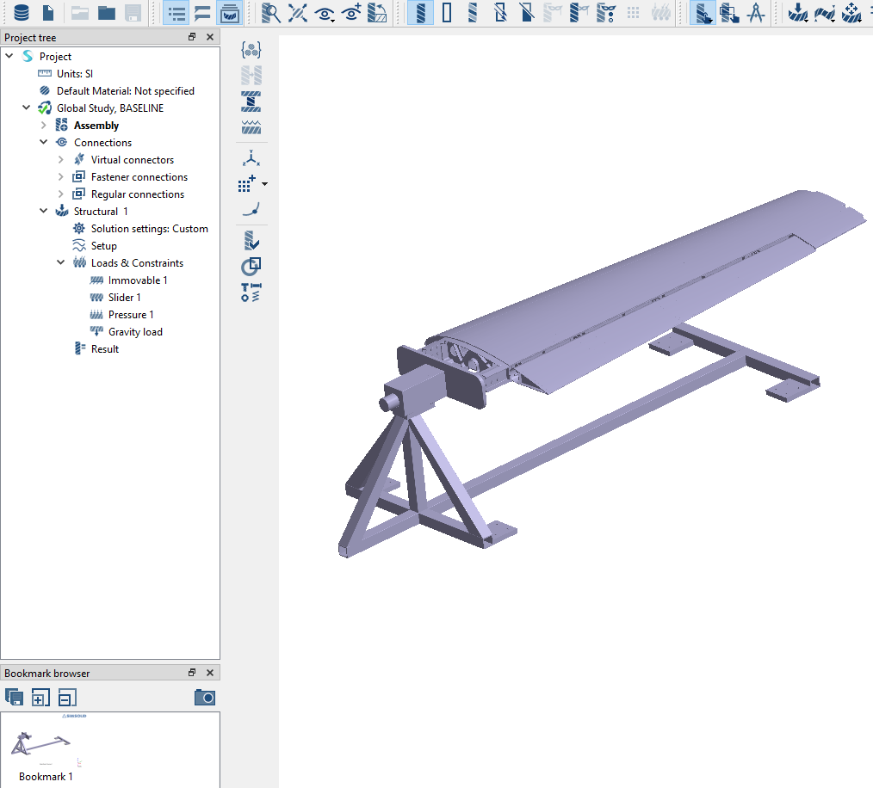Collapse the Loads & Constraints branch
The width and height of the screenshot is (873, 788).
(x=61, y=263)
